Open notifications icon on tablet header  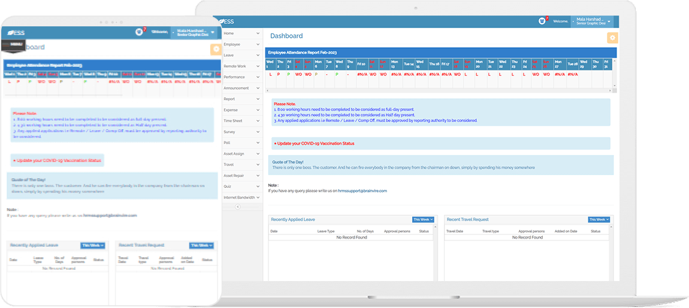tap(140, 32)
